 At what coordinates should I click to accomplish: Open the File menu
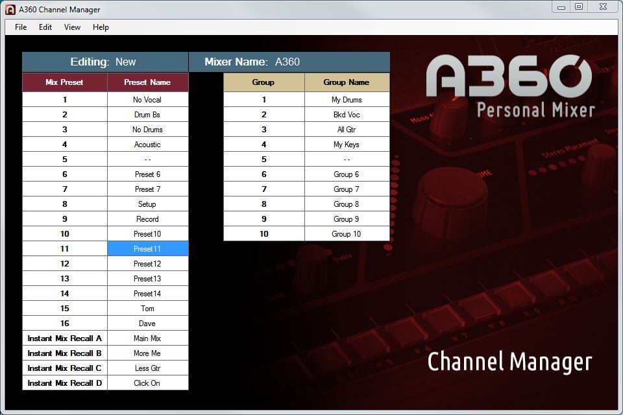coord(21,27)
